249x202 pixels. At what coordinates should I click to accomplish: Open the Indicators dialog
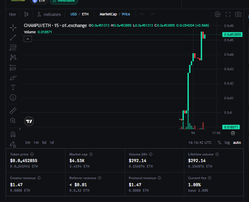(x=49, y=14)
